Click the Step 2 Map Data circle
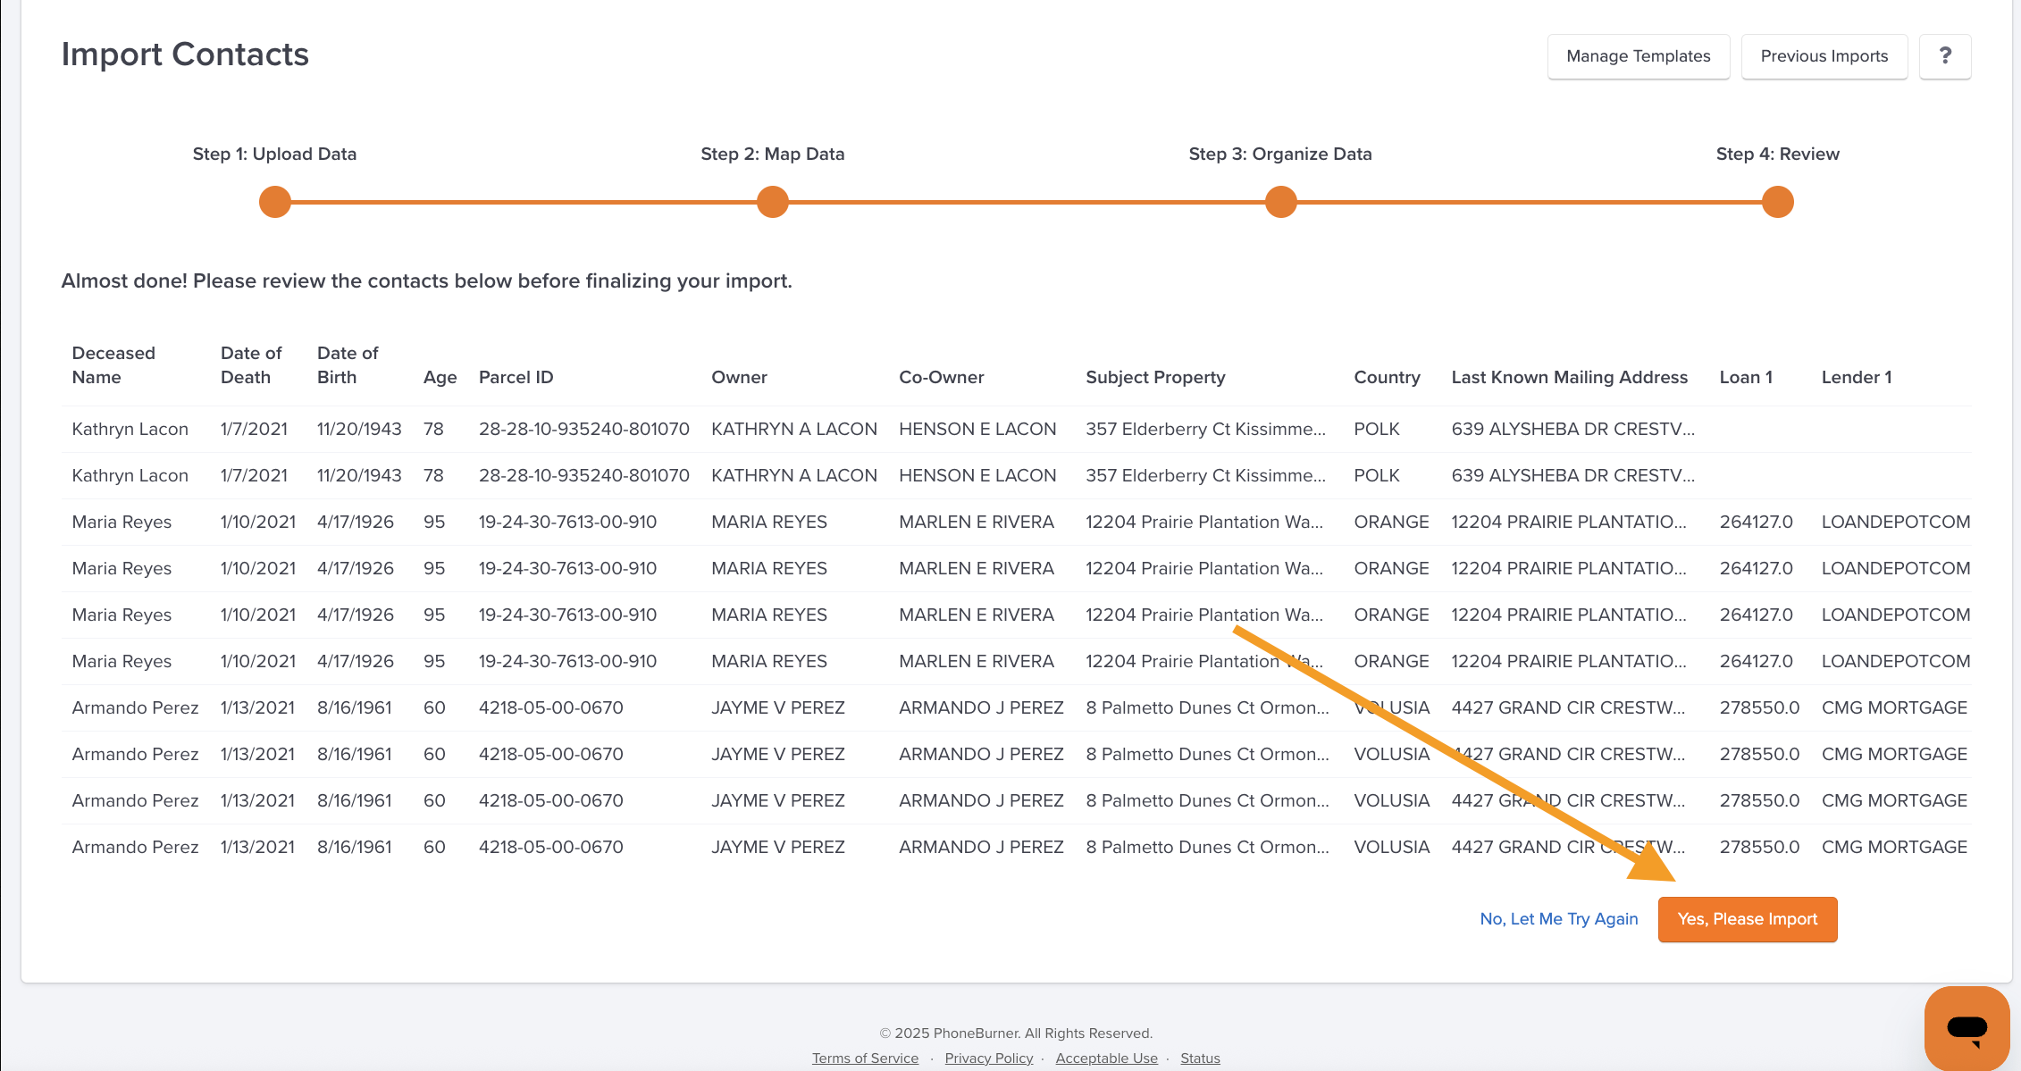 tap(772, 202)
